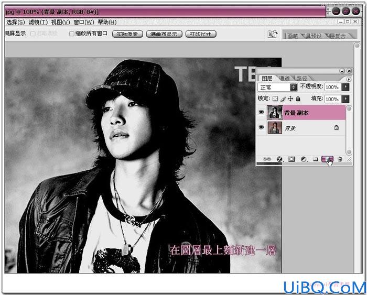Hide the 背景 layer eye icon
This screenshot has width=367, height=295.
tap(261, 127)
